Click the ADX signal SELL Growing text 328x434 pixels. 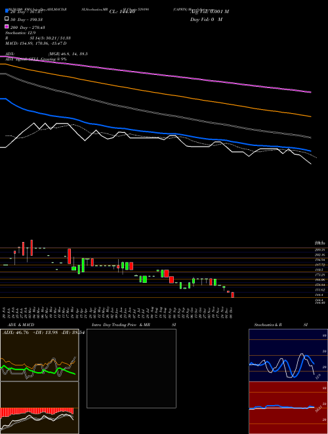[36, 59]
